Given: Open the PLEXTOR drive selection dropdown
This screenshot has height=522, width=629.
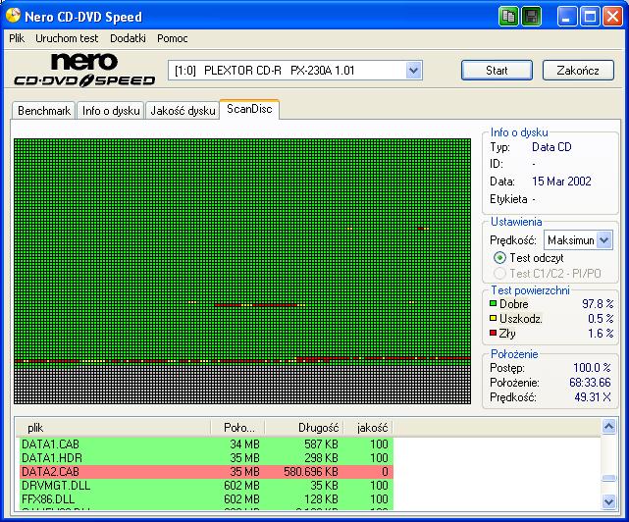Looking at the screenshot, I should coord(413,71).
